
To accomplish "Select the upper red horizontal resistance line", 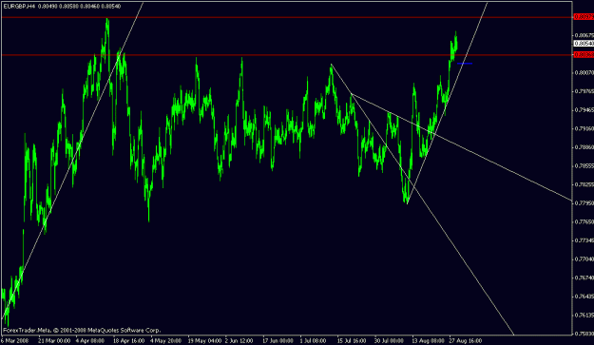I will click(286, 17).
